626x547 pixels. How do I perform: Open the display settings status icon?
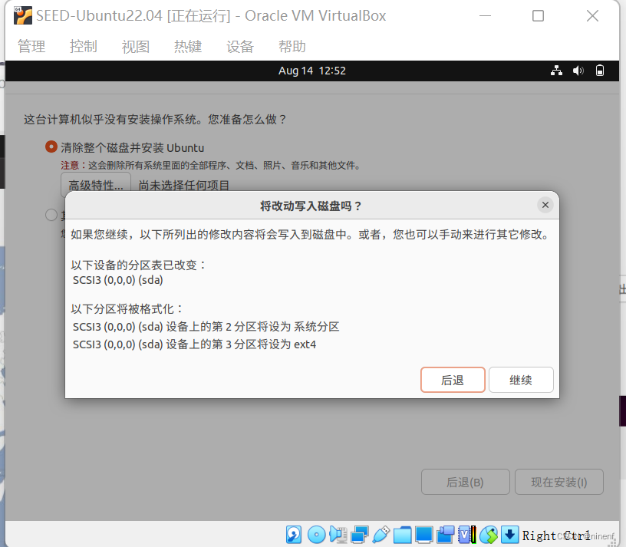[x=424, y=535]
